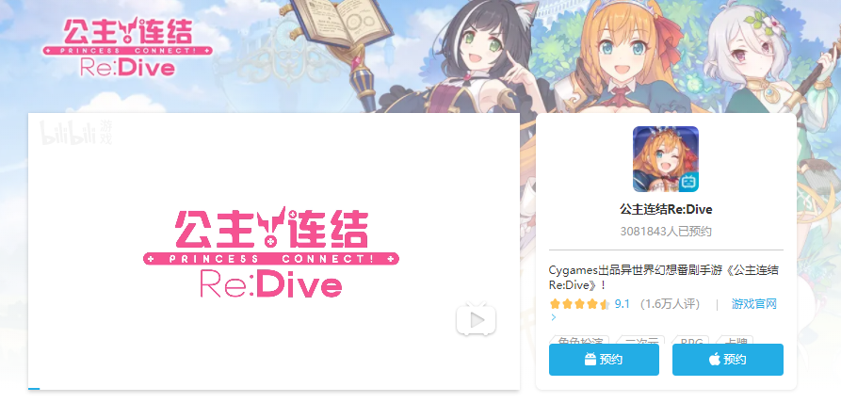841x419 pixels.
Task: Click the 3081843人已预约 reservation count
Action: (x=666, y=232)
